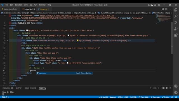This screenshot has width=179, height=101.
Task: Toggle secondary side bar layout icon
Action: pyautogui.click(x=155, y=5)
